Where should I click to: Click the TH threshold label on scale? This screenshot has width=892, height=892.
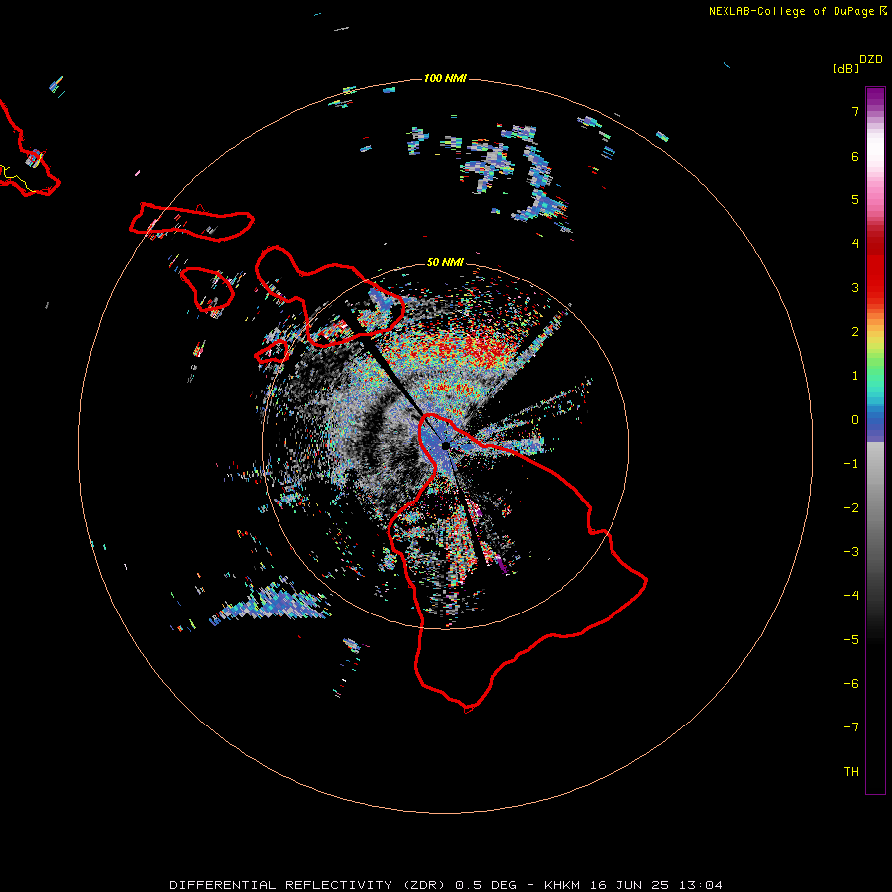point(851,771)
